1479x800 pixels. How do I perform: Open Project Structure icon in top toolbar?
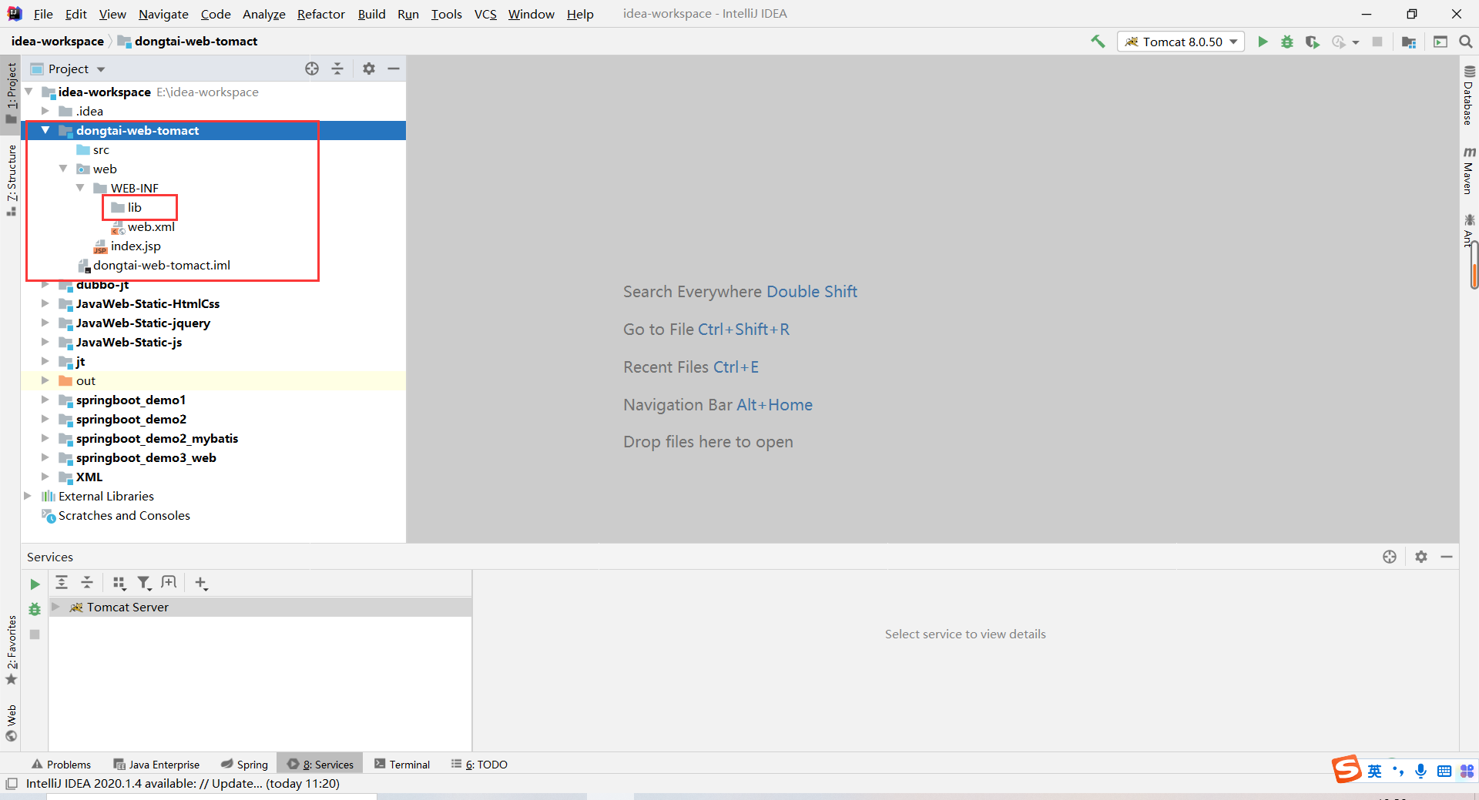pyautogui.click(x=1409, y=42)
